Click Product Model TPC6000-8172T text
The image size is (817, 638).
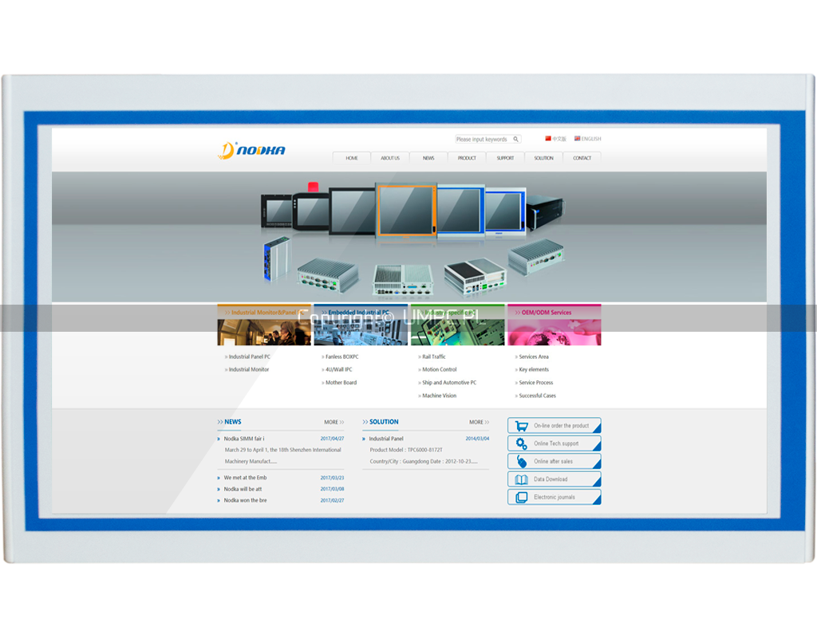click(x=406, y=450)
